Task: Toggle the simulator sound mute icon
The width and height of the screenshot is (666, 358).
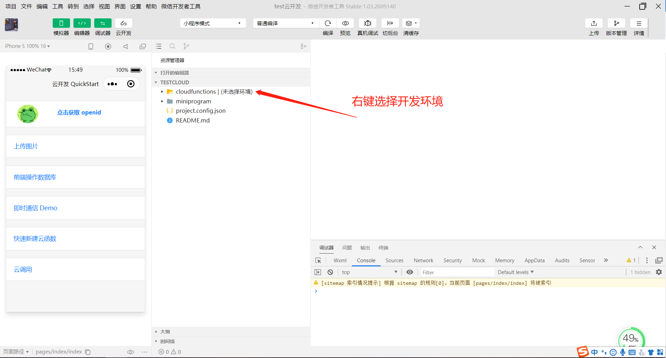Action: click(125, 46)
